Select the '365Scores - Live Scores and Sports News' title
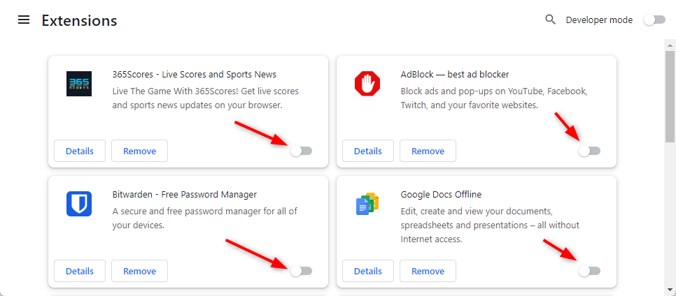Screen dimensions: 676x296 pyautogui.click(x=195, y=75)
